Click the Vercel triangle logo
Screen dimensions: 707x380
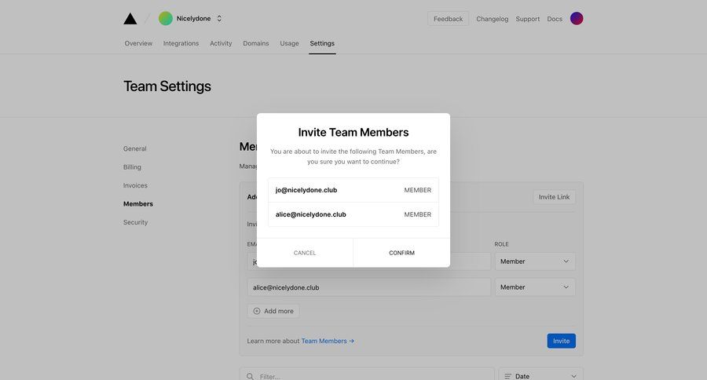130,19
